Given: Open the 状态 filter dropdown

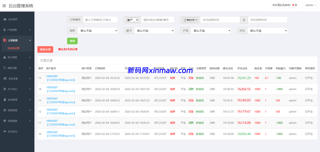Looking at the screenshot, I should 267,31.
